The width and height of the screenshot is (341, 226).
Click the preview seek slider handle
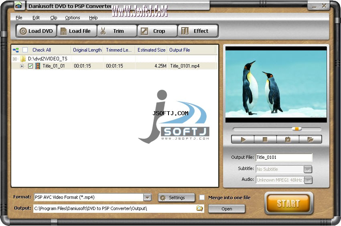[x=296, y=129]
